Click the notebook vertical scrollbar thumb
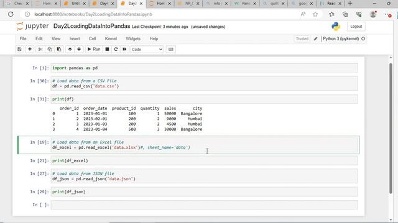The width and height of the screenshot is (398, 223). (x=391, y=128)
